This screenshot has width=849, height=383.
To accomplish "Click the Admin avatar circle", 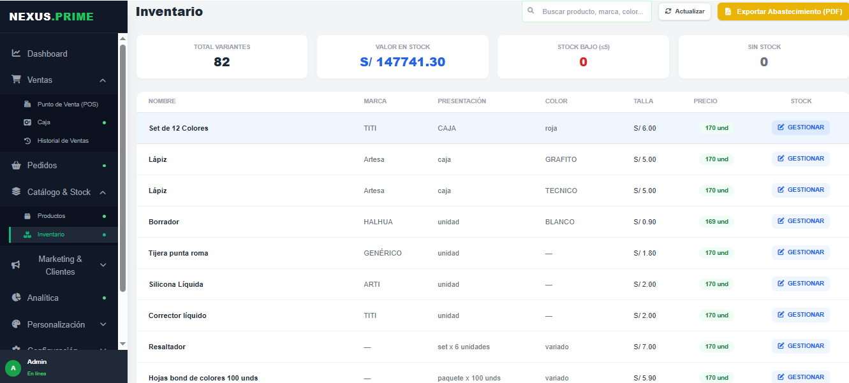I will pyautogui.click(x=13, y=368).
